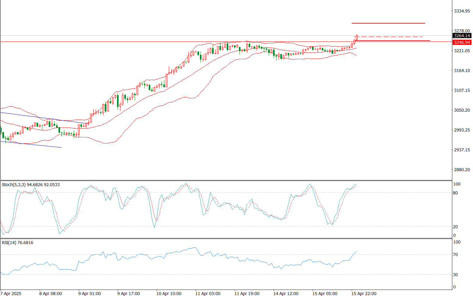Click the RSI 70 level label
This screenshot has width=473, height=296.
pyautogui.click(x=455, y=254)
